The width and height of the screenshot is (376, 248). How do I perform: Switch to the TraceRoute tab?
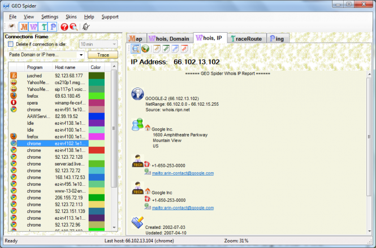pos(247,38)
